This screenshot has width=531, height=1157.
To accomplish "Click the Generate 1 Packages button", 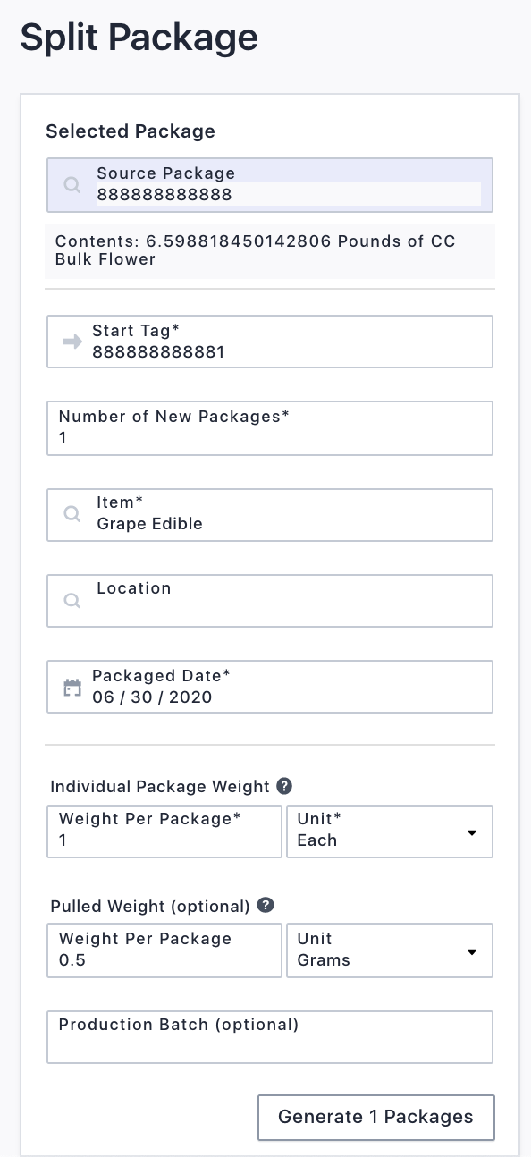I will pyautogui.click(x=375, y=1117).
